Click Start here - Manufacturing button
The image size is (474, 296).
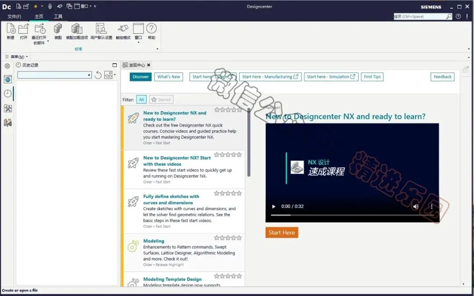[270, 77]
